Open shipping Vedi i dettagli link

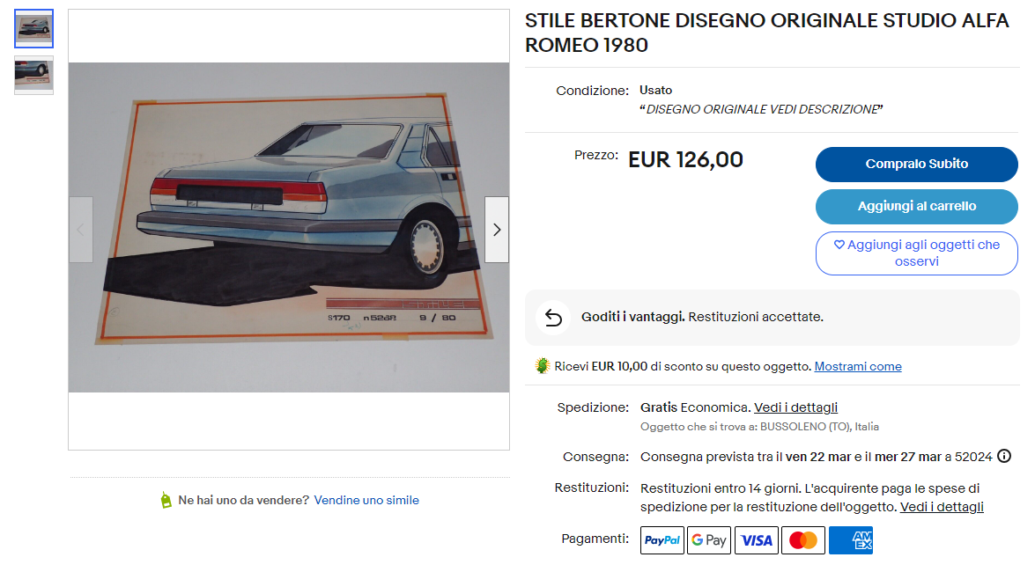coord(795,407)
